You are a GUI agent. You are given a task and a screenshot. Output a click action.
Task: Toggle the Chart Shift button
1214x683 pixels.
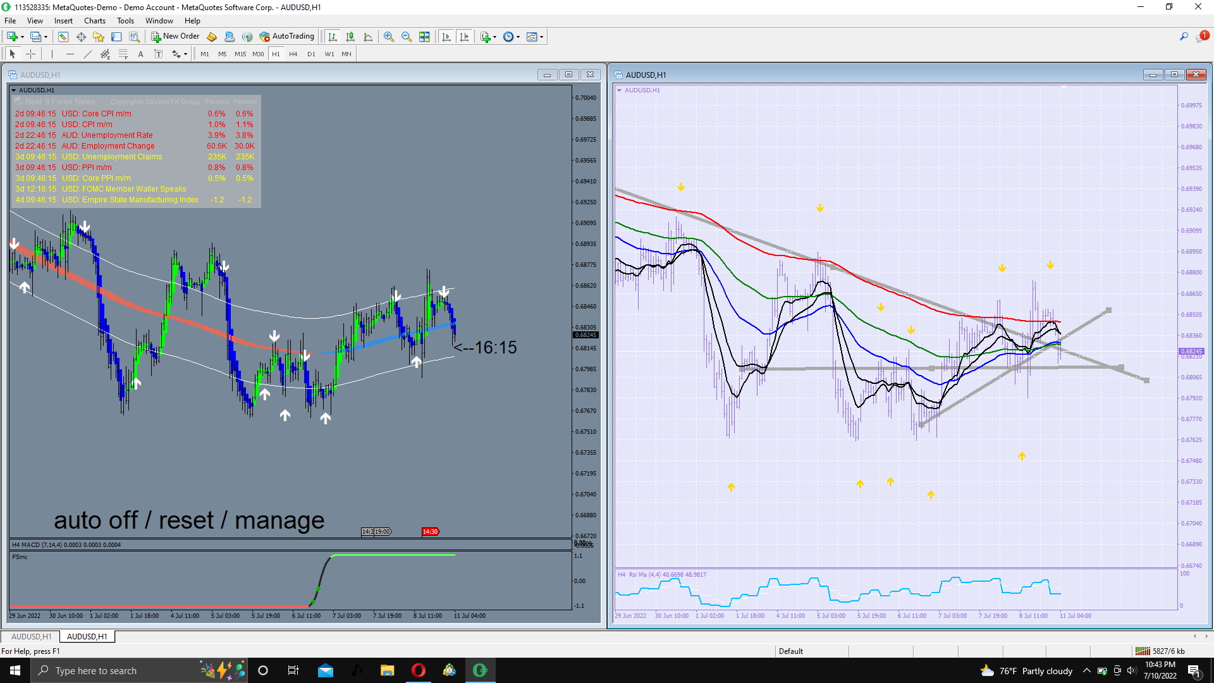[x=464, y=37]
